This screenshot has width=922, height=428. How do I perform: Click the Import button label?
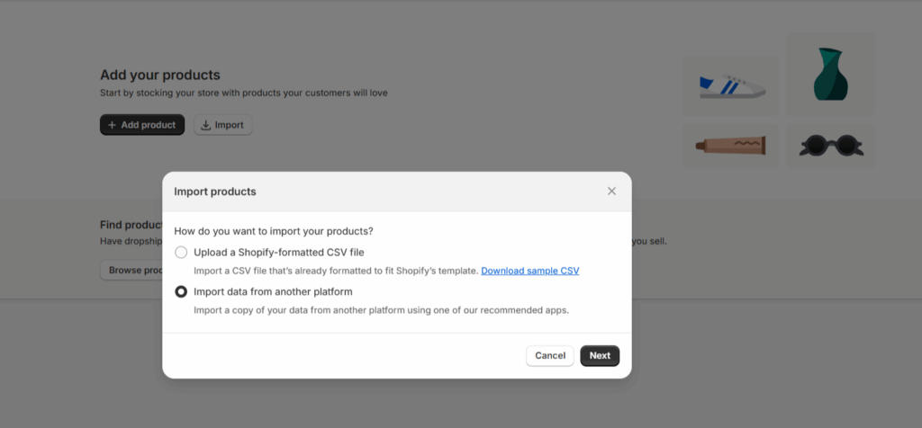[229, 125]
